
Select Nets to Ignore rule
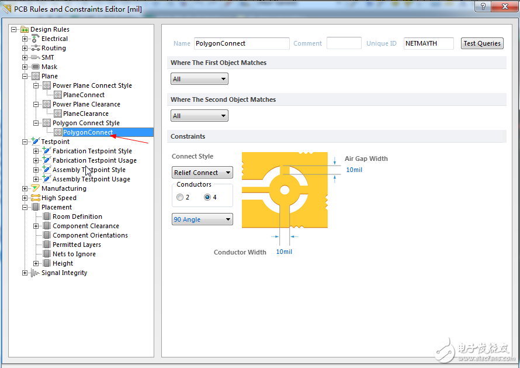[74, 254]
